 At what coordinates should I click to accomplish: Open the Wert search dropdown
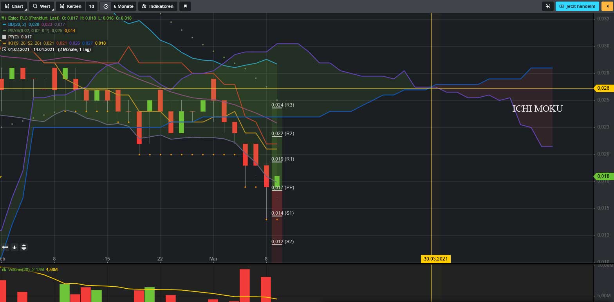pos(42,6)
